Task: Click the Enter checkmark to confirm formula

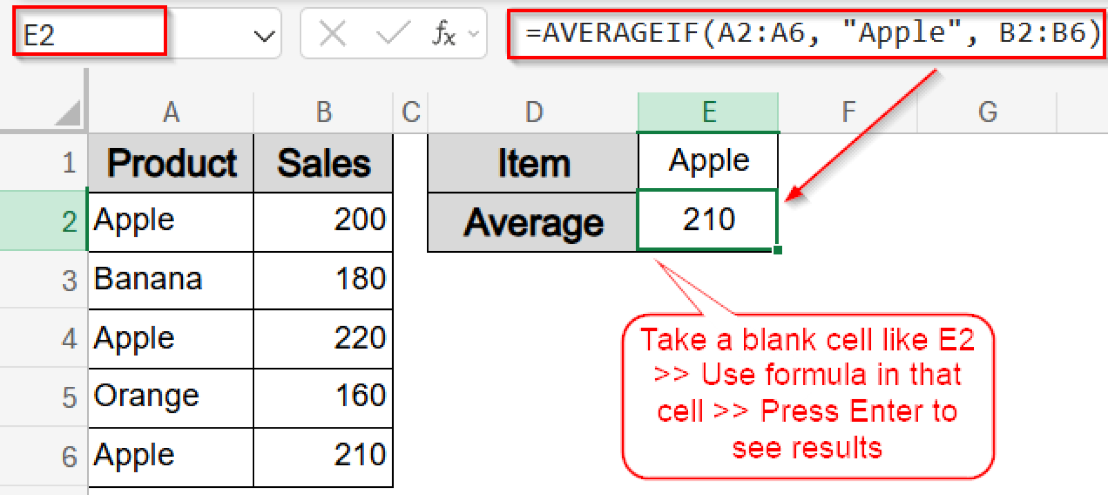Action: point(391,34)
